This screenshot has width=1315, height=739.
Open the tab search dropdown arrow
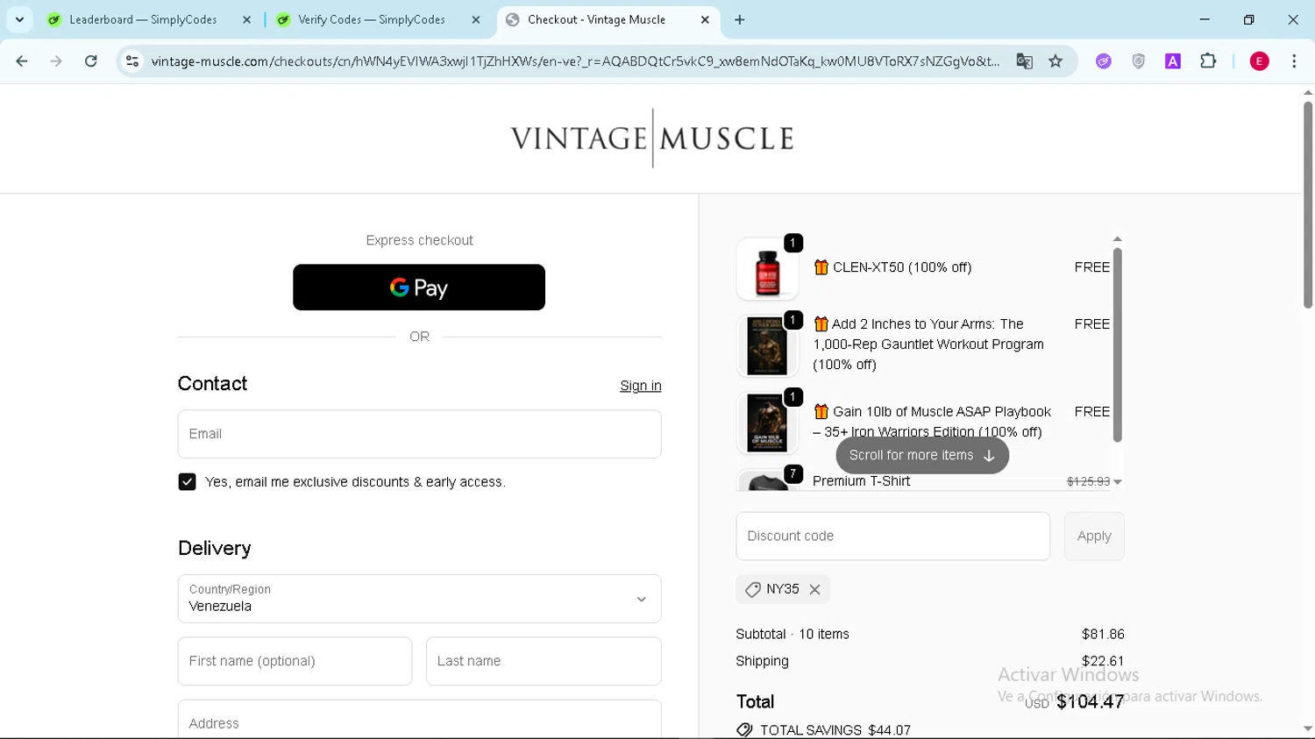click(19, 19)
